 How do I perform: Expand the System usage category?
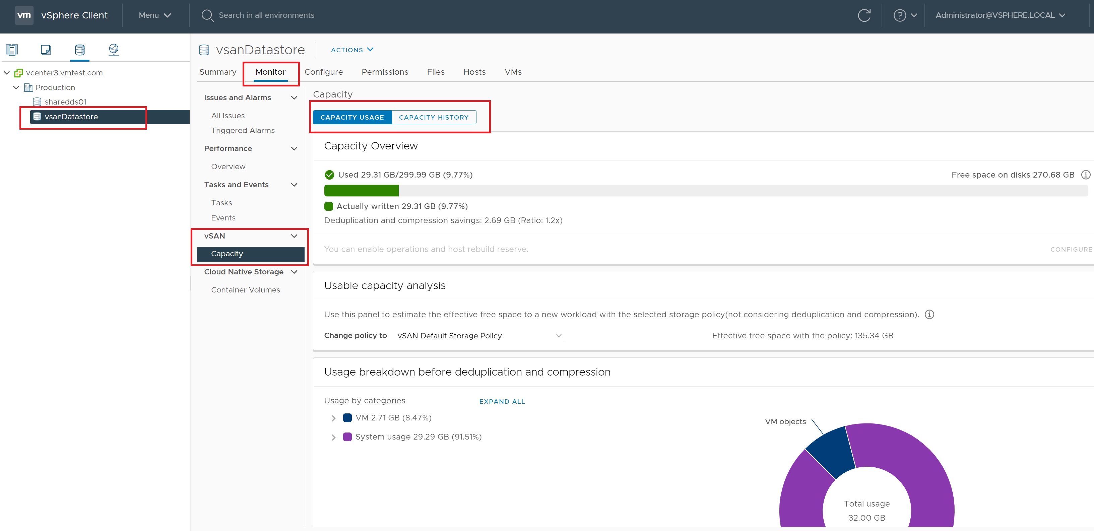(x=333, y=437)
